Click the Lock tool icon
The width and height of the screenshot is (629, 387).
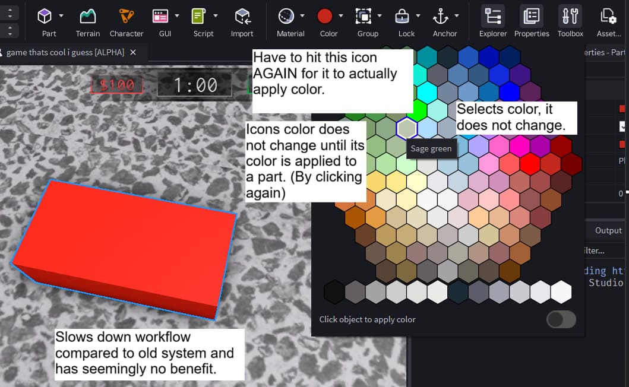[x=402, y=17]
